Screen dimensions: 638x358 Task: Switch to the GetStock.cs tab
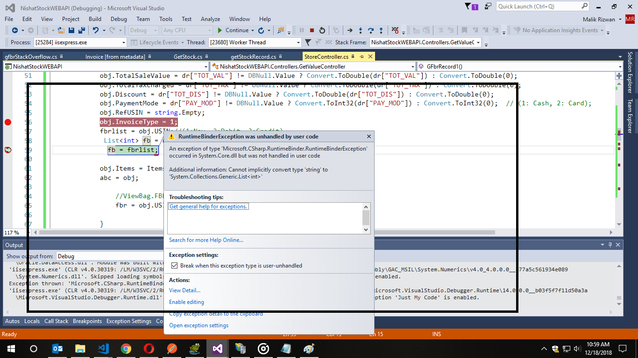pos(188,56)
